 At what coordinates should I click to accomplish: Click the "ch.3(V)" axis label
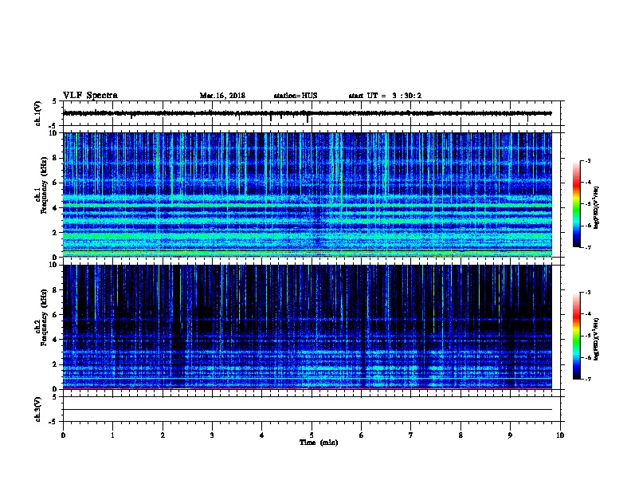pos(38,409)
